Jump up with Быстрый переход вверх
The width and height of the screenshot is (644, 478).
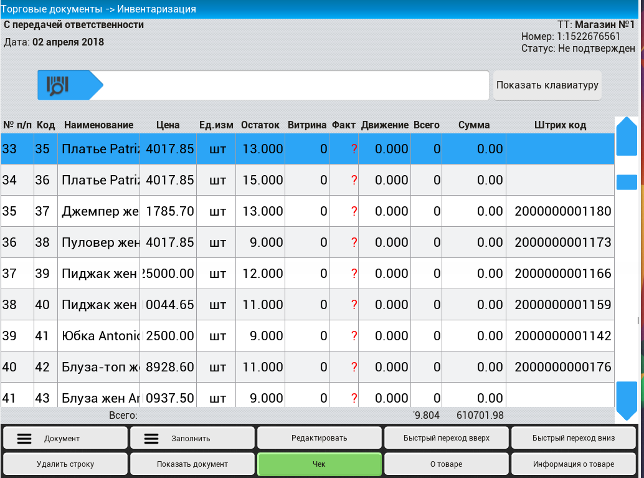[447, 438]
